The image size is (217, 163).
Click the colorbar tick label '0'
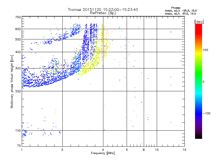(203, 82)
